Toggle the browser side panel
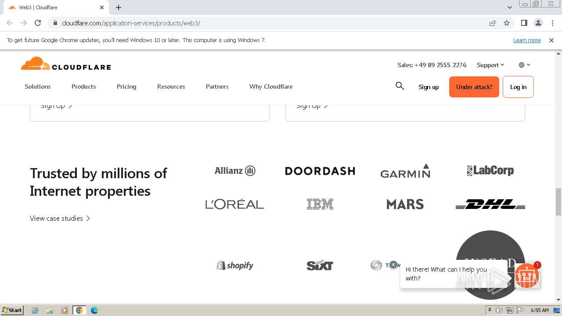562x316 pixels. tap(524, 23)
